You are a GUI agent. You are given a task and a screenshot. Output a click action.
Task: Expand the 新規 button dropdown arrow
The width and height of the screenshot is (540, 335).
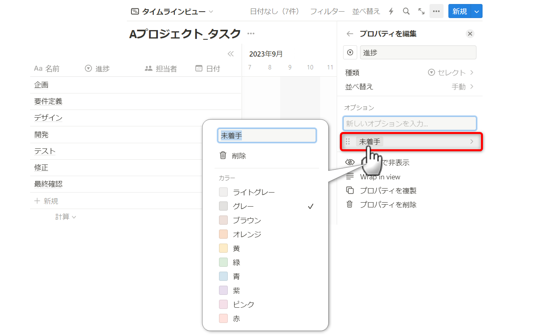point(477,11)
